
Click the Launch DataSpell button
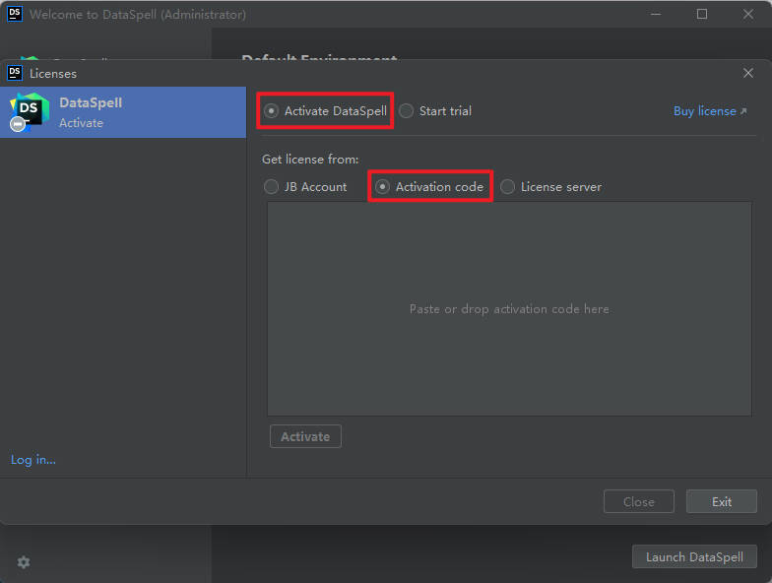pyautogui.click(x=694, y=556)
